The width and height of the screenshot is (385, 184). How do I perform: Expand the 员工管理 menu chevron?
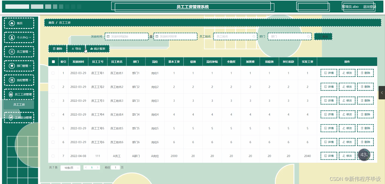(30, 52)
